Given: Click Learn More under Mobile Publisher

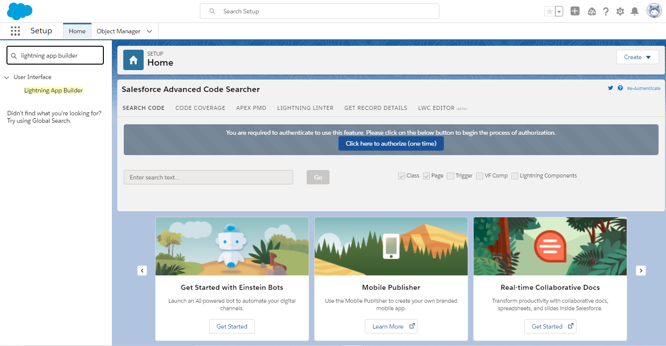Looking at the screenshot, I should [x=391, y=326].
